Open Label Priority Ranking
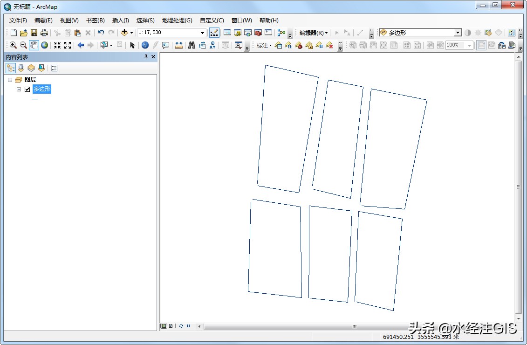 point(288,45)
